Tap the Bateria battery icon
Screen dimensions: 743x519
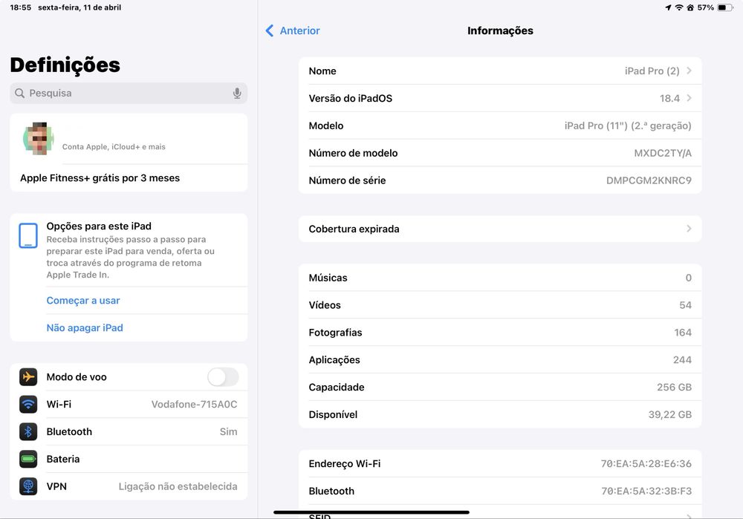coord(28,459)
